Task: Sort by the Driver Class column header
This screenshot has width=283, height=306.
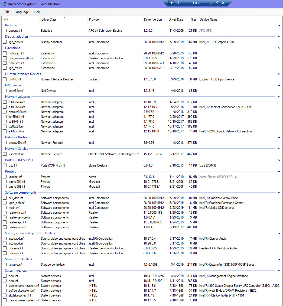Action: (63, 19)
